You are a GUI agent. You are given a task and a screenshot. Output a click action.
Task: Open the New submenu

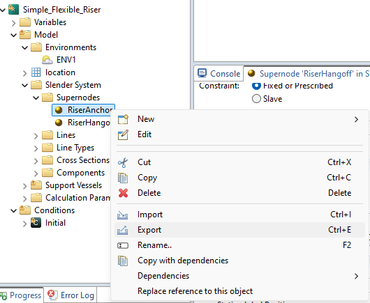(239, 119)
